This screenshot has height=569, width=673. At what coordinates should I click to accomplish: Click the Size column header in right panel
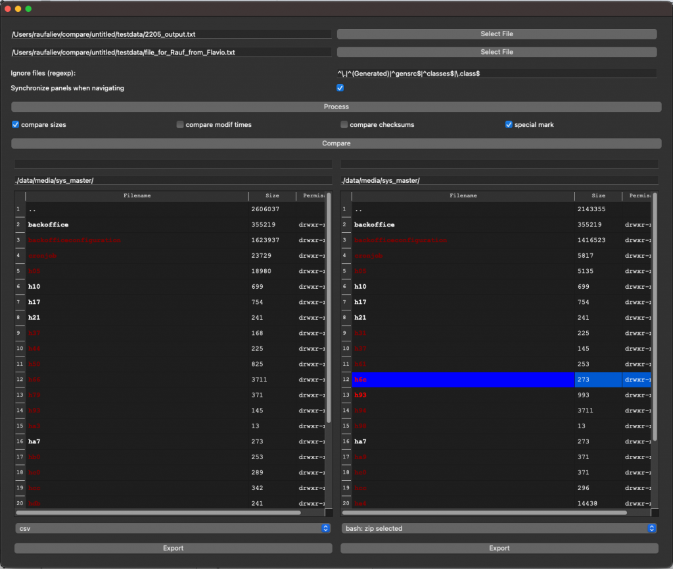pyautogui.click(x=597, y=195)
